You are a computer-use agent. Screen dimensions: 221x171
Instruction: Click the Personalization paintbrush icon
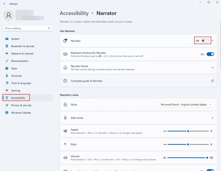(7, 61)
